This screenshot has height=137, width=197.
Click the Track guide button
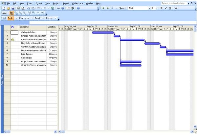(38, 18)
